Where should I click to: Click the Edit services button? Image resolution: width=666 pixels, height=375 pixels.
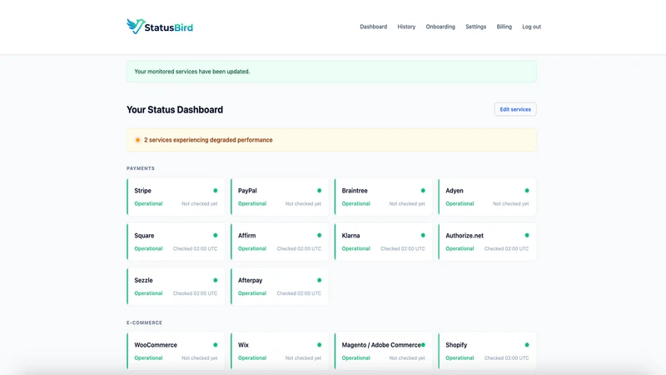coord(515,109)
